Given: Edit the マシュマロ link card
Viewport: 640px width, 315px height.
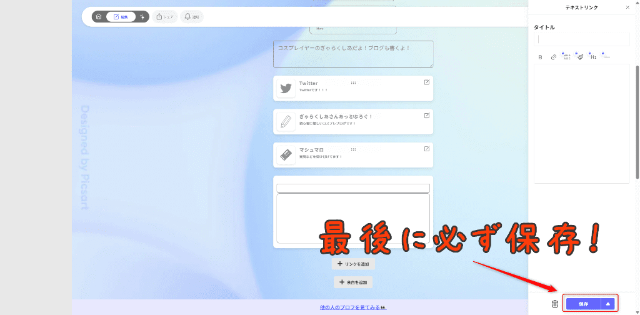Looking at the screenshot, I should (427, 149).
